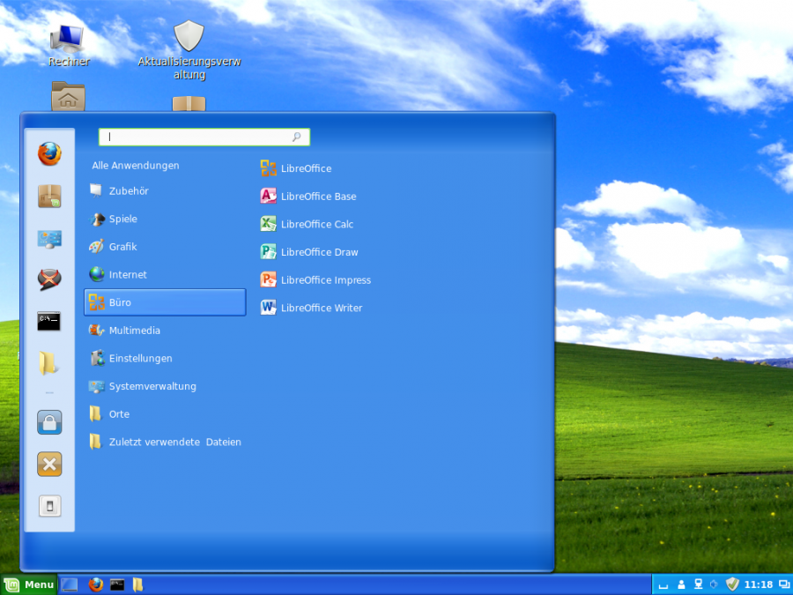793x595 pixels.
Task: Open the Control Center sidebar icon
Action: tap(49, 238)
